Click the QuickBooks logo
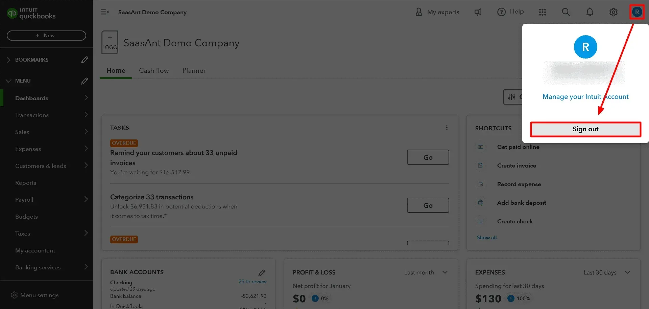Image resolution: width=649 pixels, height=309 pixels. [31, 14]
